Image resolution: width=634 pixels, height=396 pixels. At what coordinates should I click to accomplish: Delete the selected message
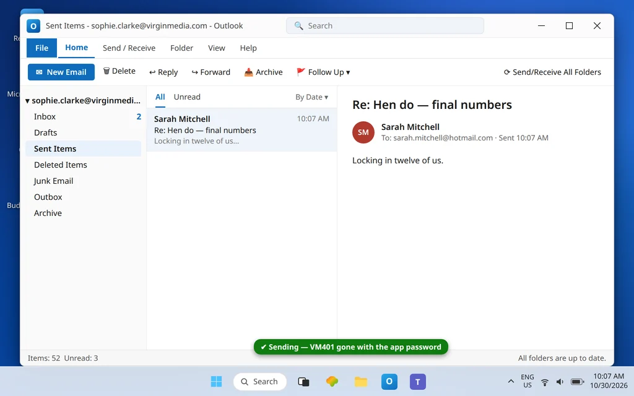tap(119, 71)
